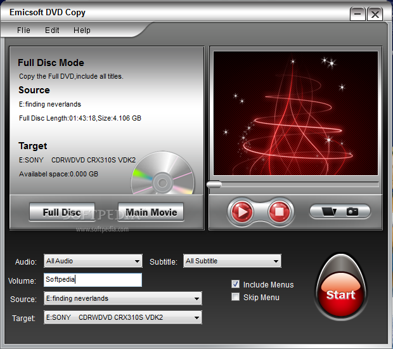Play the DVD preview
The image size is (393, 349).
point(242,212)
